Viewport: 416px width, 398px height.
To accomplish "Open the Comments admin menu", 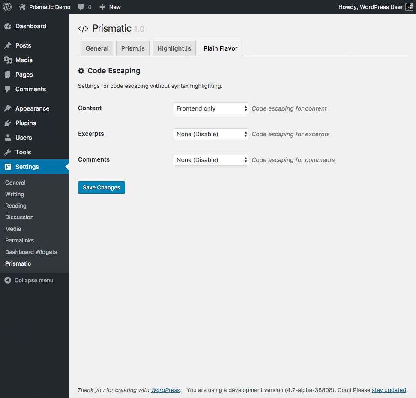I will [30, 89].
